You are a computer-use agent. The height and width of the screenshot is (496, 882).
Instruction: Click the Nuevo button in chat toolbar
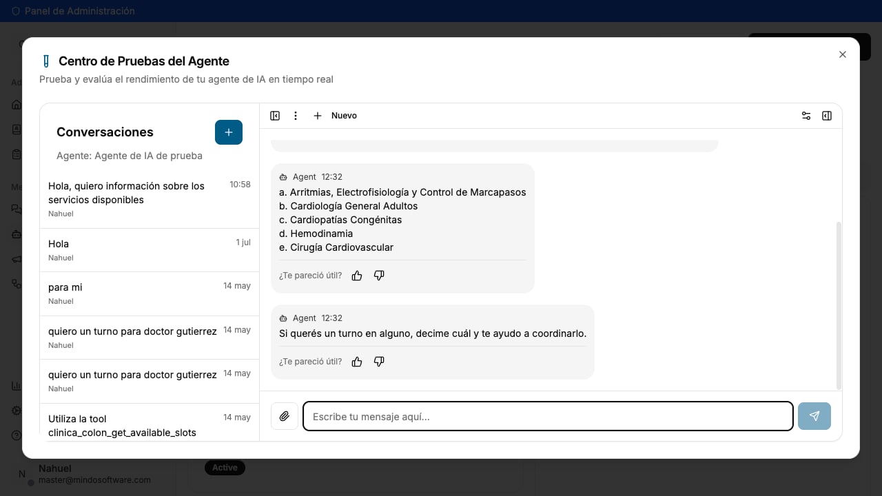click(335, 116)
